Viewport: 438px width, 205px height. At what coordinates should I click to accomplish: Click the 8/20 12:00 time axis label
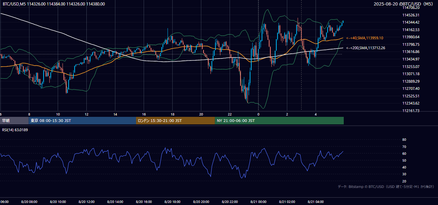tap(86, 202)
